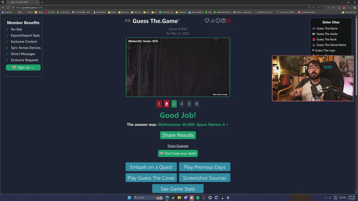Screen dimensions: 358x201
Task: Open the Facebook bookmark
Action: pyautogui.click(x=7, y=12)
